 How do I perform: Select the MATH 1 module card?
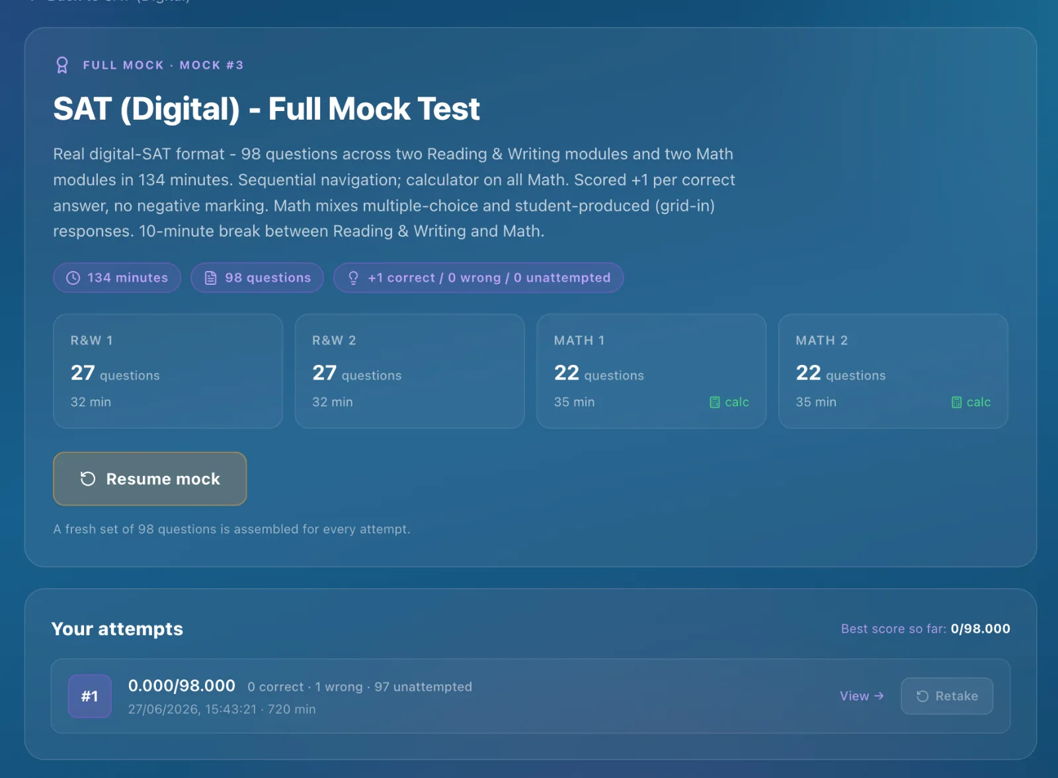click(x=651, y=371)
